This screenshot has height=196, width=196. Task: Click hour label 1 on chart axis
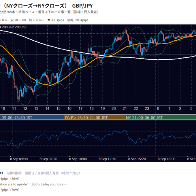click(x=169, y=108)
